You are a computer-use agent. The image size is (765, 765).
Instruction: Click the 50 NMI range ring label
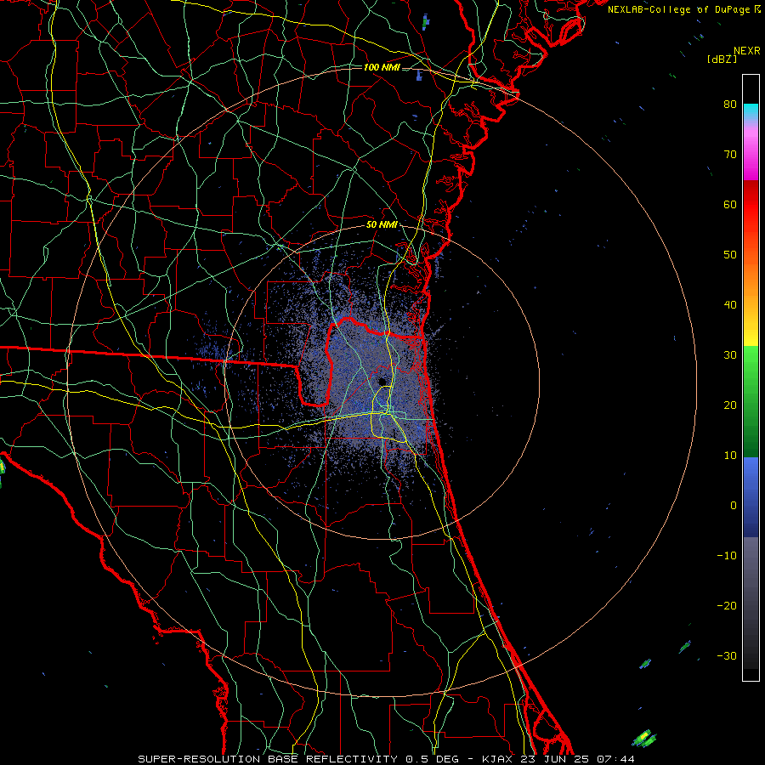[382, 225]
